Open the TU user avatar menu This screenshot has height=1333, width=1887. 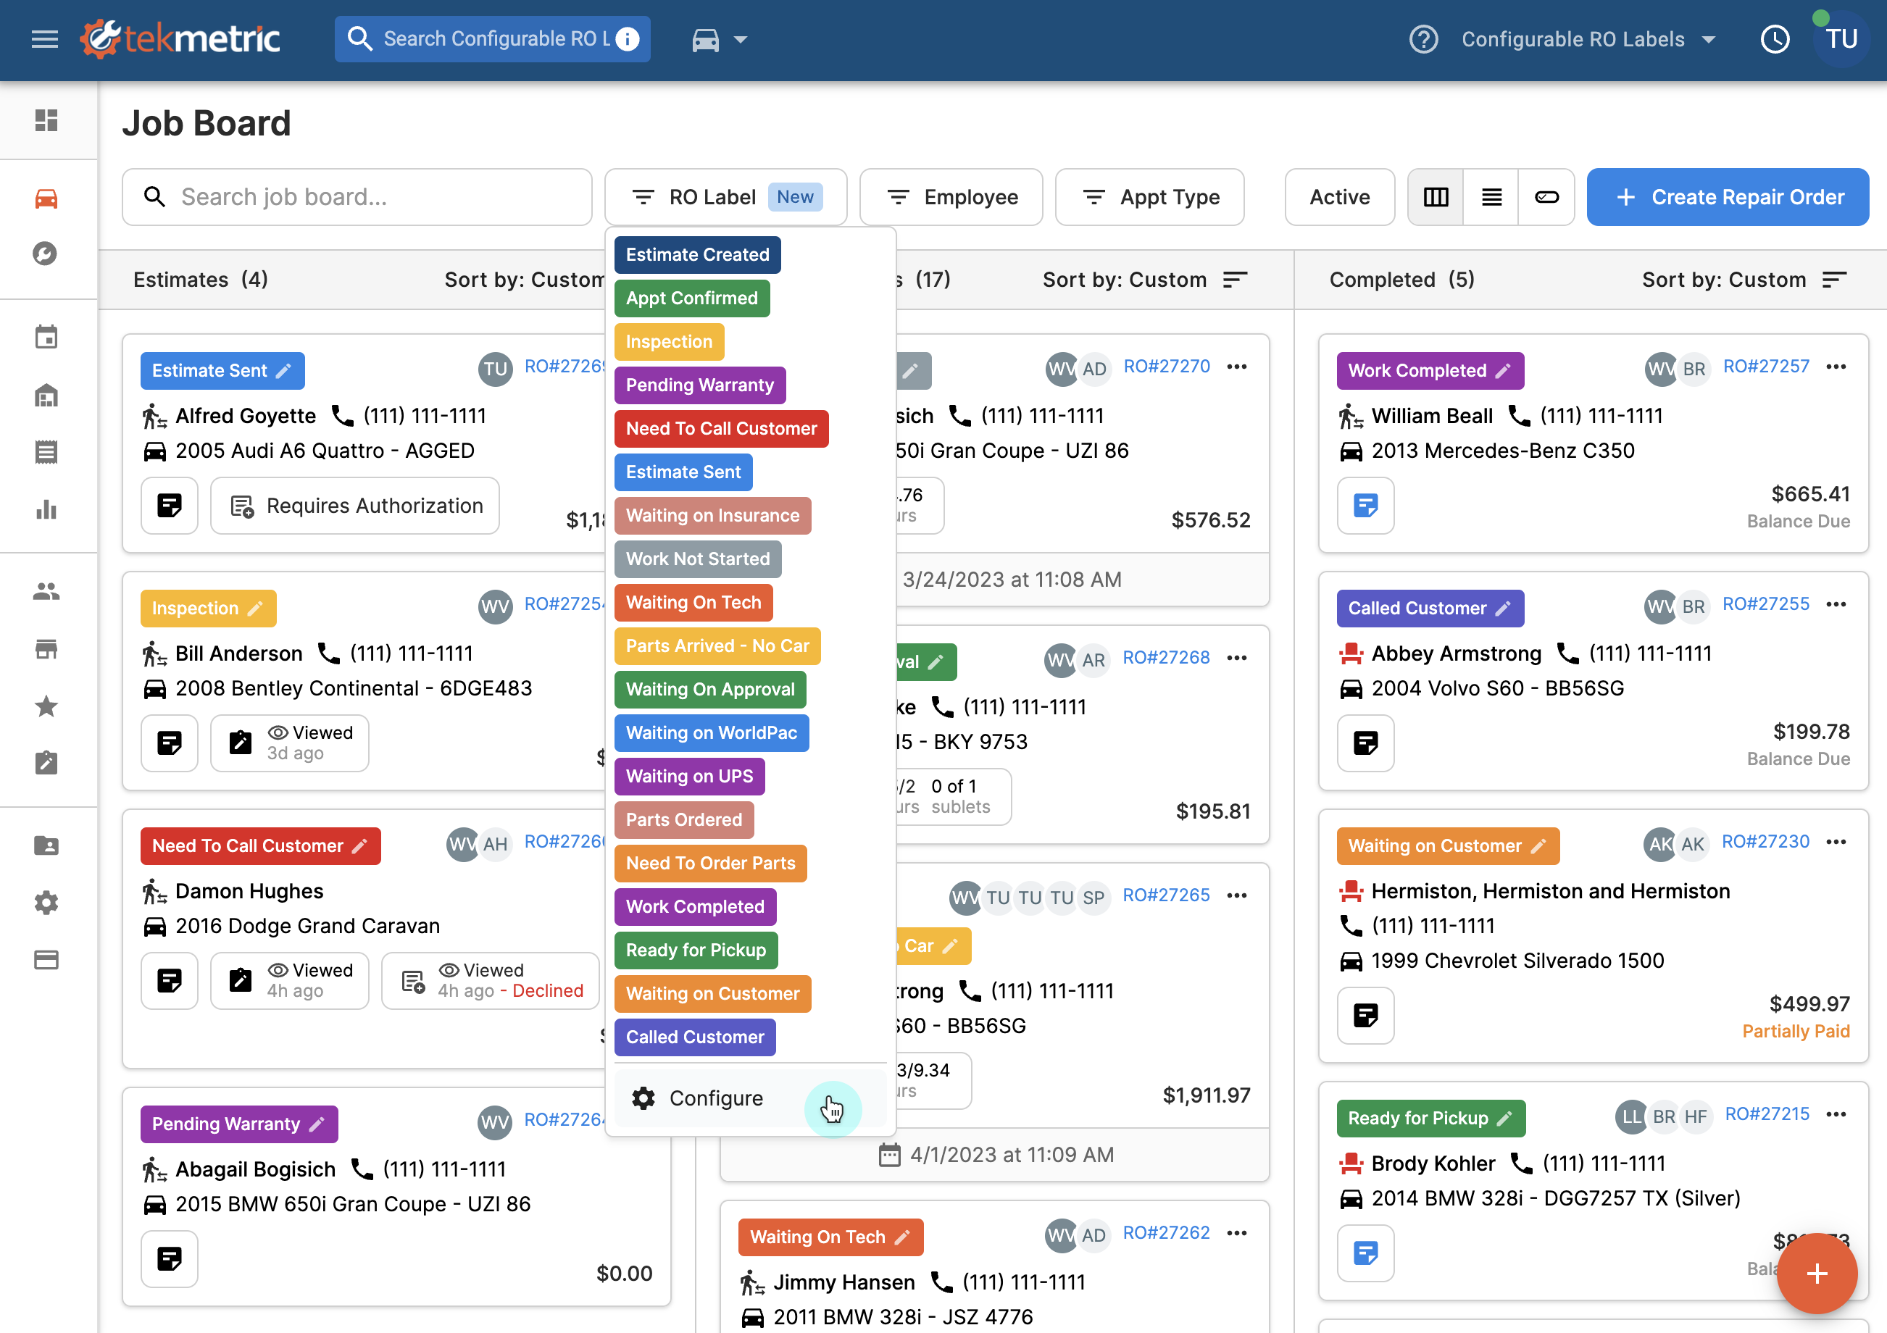click(x=1841, y=38)
